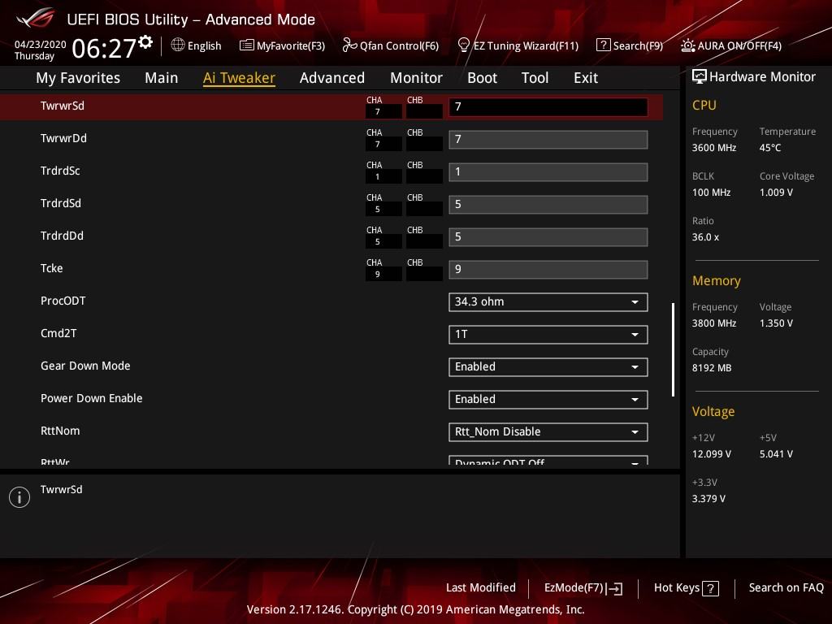Image resolution: width=832 pixels, height=624 pixels.
Task: Click the settings list scrollbar
Action: (x=673, y=349)
